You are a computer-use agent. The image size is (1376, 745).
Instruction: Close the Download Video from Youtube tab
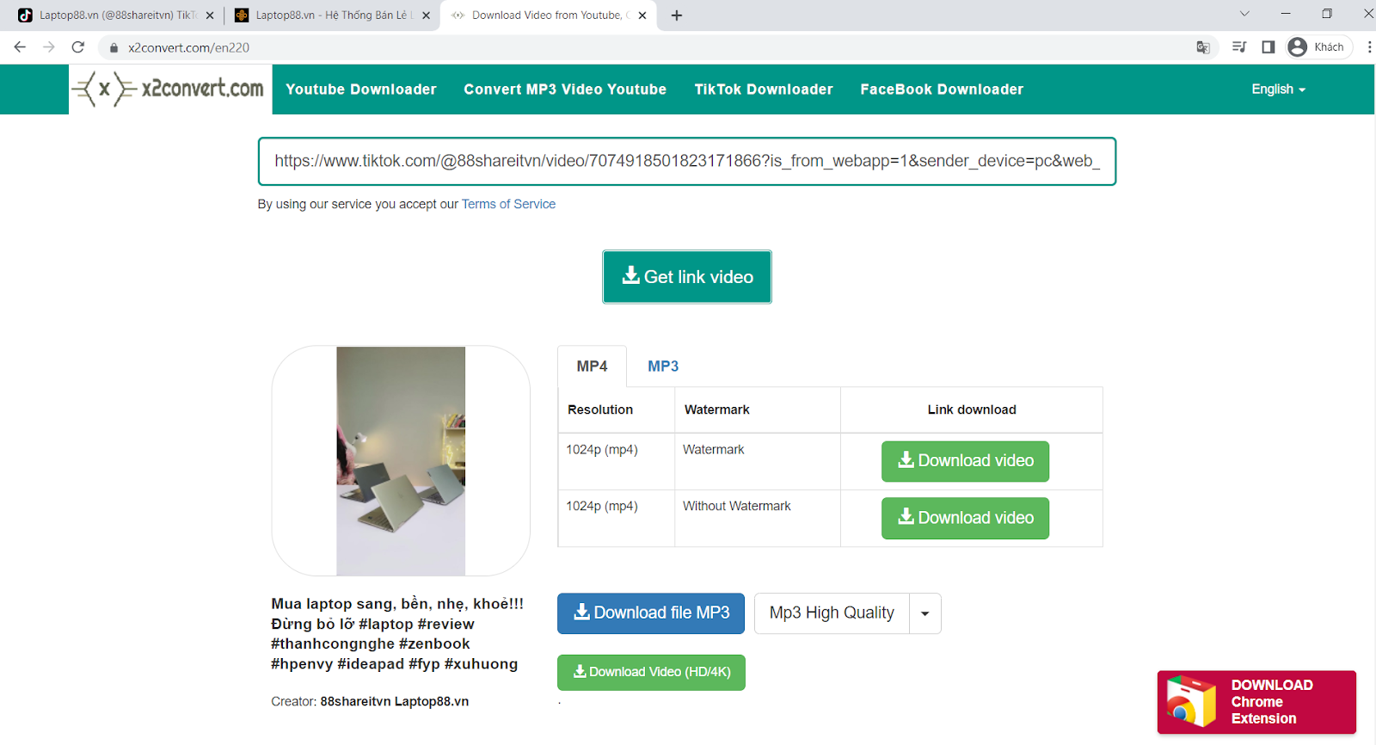pos(642,15)
